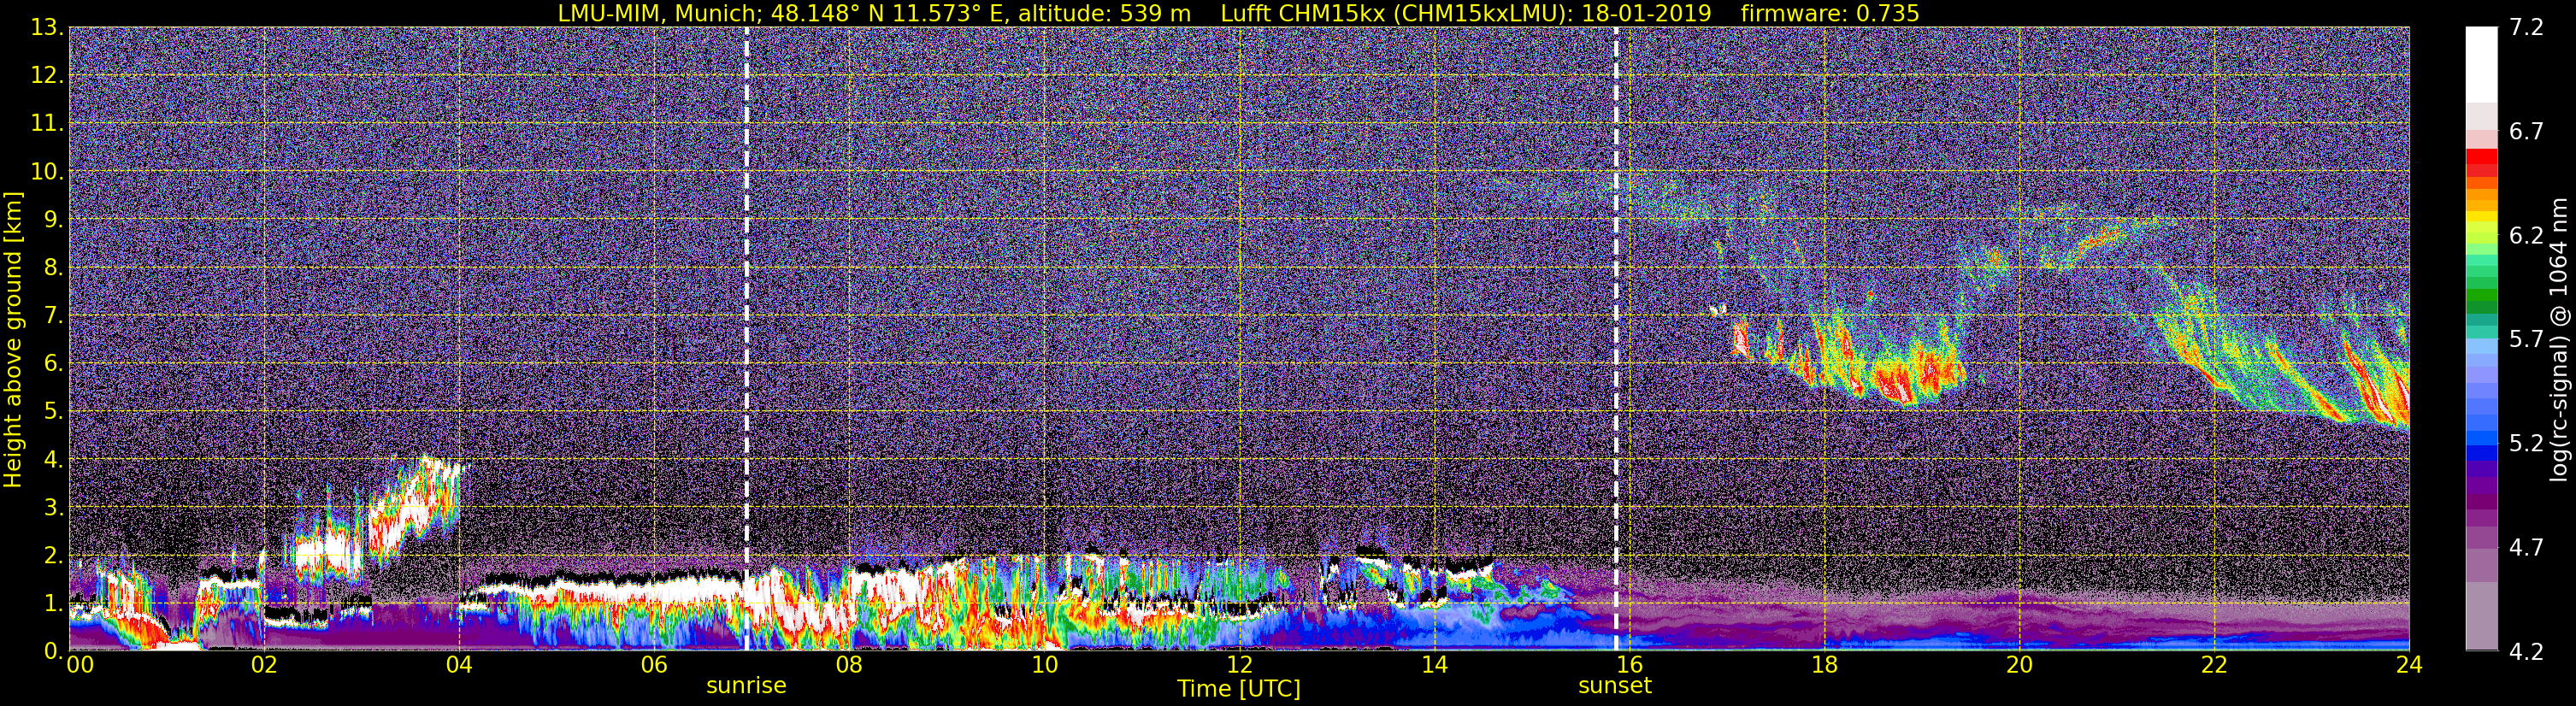The width and height of the screenshot is (2576, 706).
Task: Click the dashed white sunrise marker line
Action: pyautogui.click(x=746, y=339)
